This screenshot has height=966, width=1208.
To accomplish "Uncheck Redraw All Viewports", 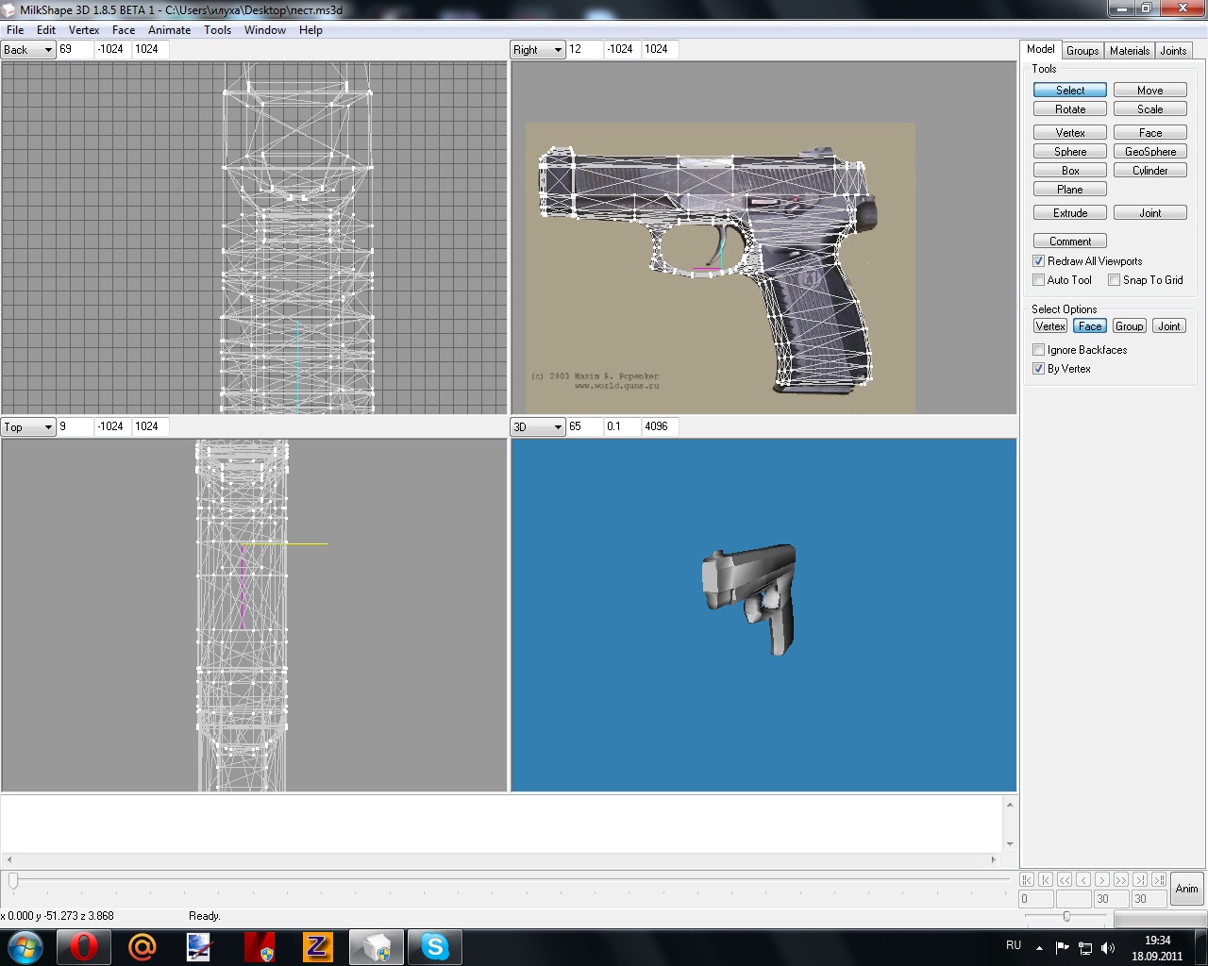I will click(1039, 261).
